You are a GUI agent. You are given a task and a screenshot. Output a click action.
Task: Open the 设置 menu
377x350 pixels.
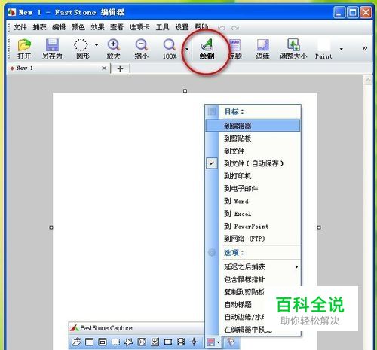(x=182, y=27)
